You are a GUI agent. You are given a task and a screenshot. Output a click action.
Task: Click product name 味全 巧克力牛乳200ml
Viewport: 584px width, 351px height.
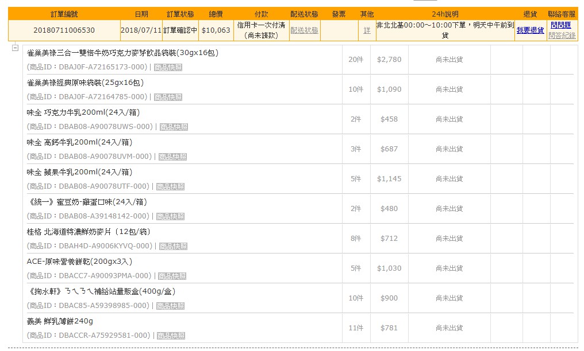(x=83, y=112)
